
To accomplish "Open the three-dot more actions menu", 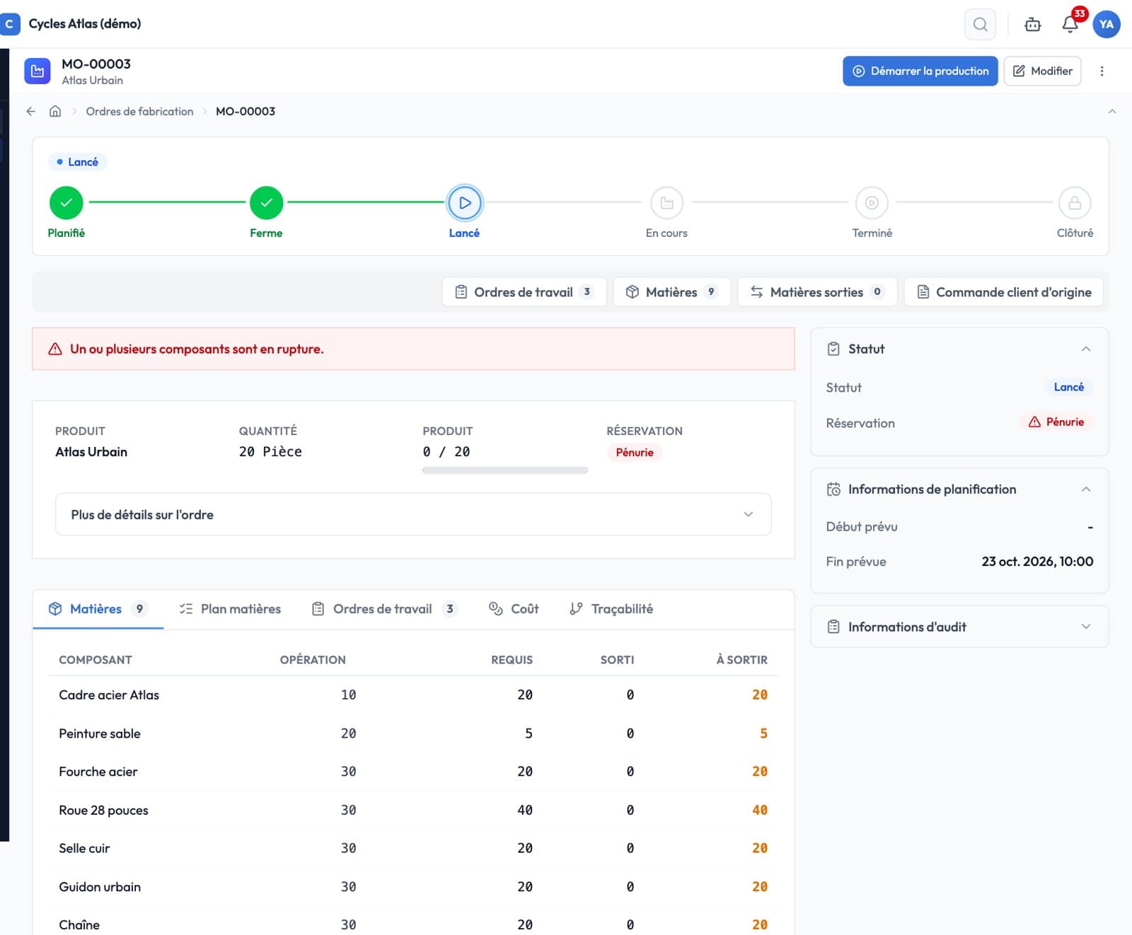I will click(x=1102, y=71).
